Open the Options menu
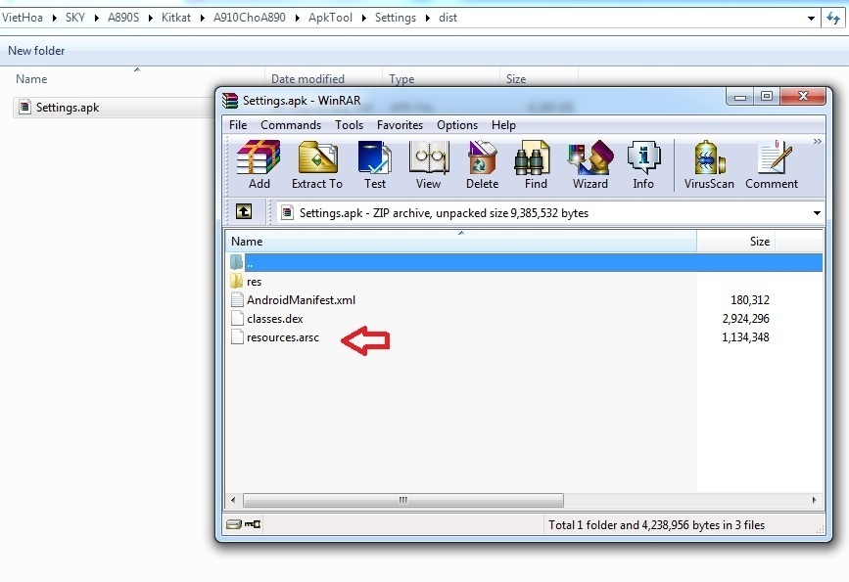The width and height of the screenshot is (849, 582). 457,125
